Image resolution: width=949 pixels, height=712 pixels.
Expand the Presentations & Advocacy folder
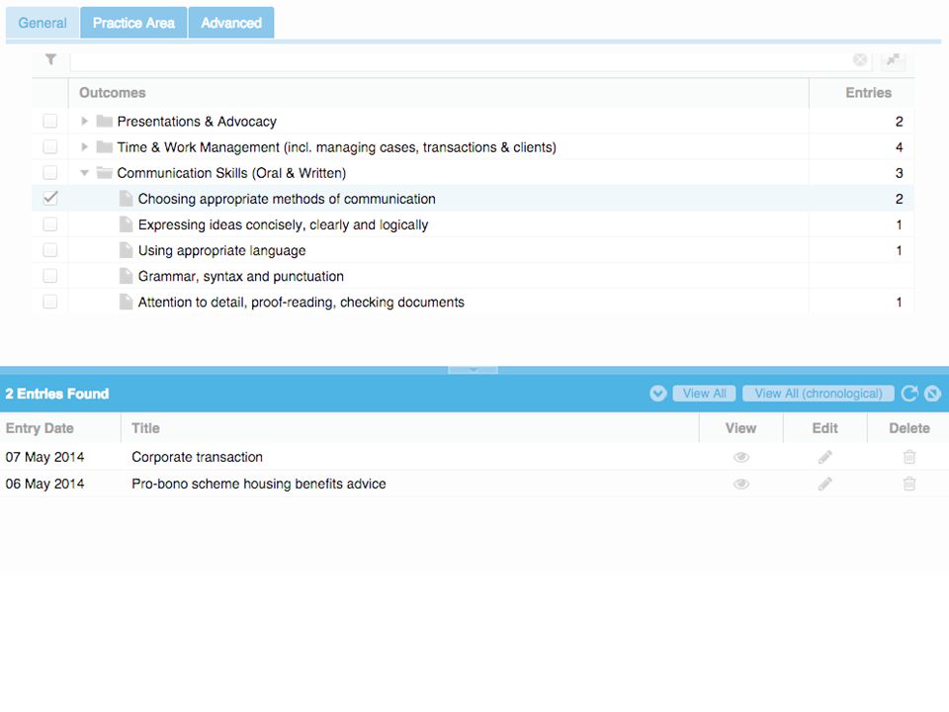84,121
